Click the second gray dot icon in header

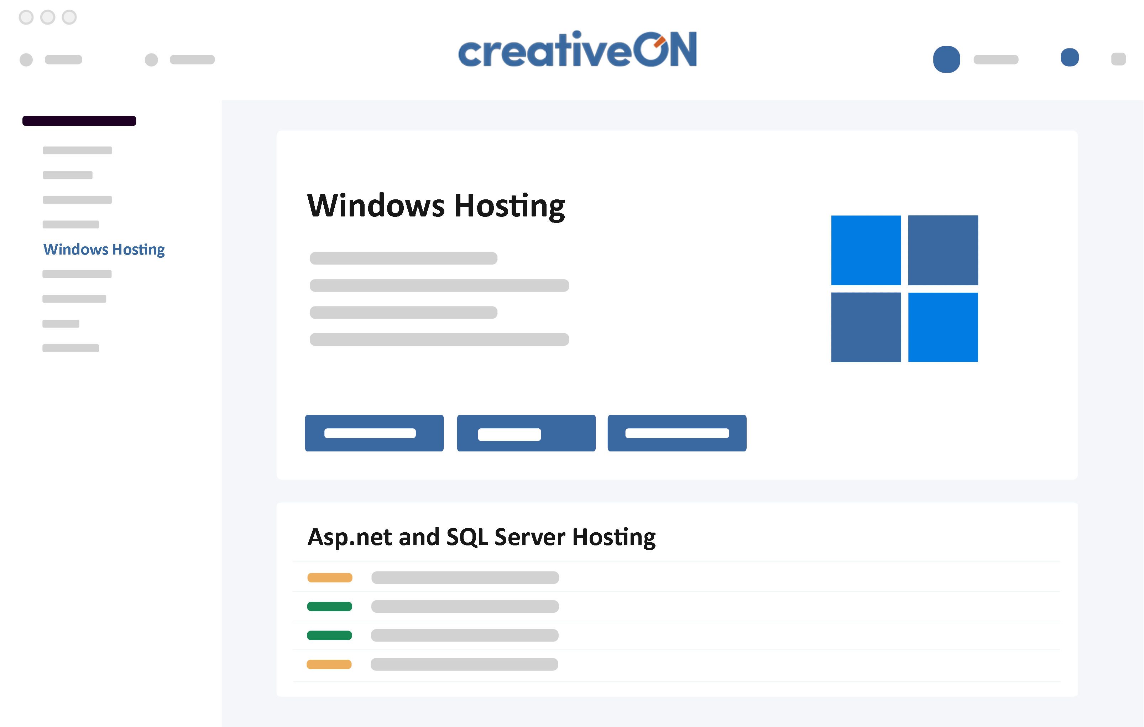click(151, 60)
